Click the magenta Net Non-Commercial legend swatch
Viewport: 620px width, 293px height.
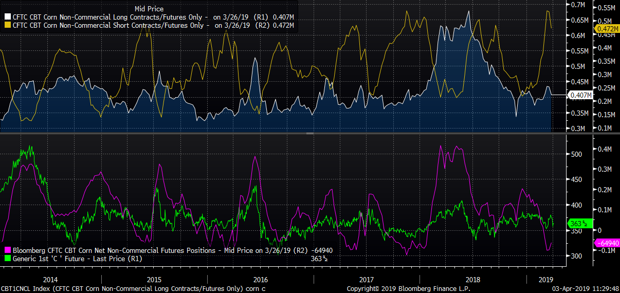8,251
